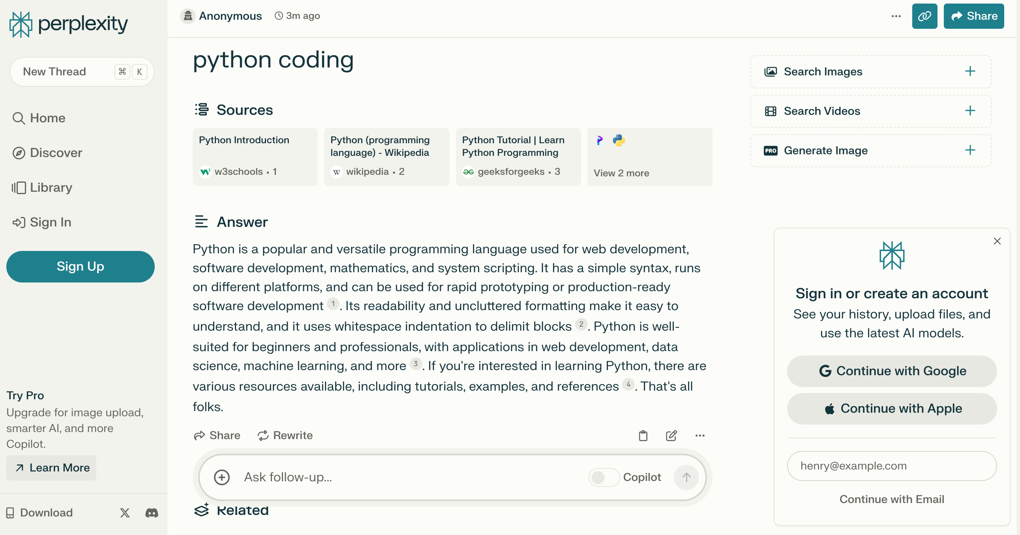Open the Download app link
The height and width of the screenshot is (535, 1020).
pos(39,513)
